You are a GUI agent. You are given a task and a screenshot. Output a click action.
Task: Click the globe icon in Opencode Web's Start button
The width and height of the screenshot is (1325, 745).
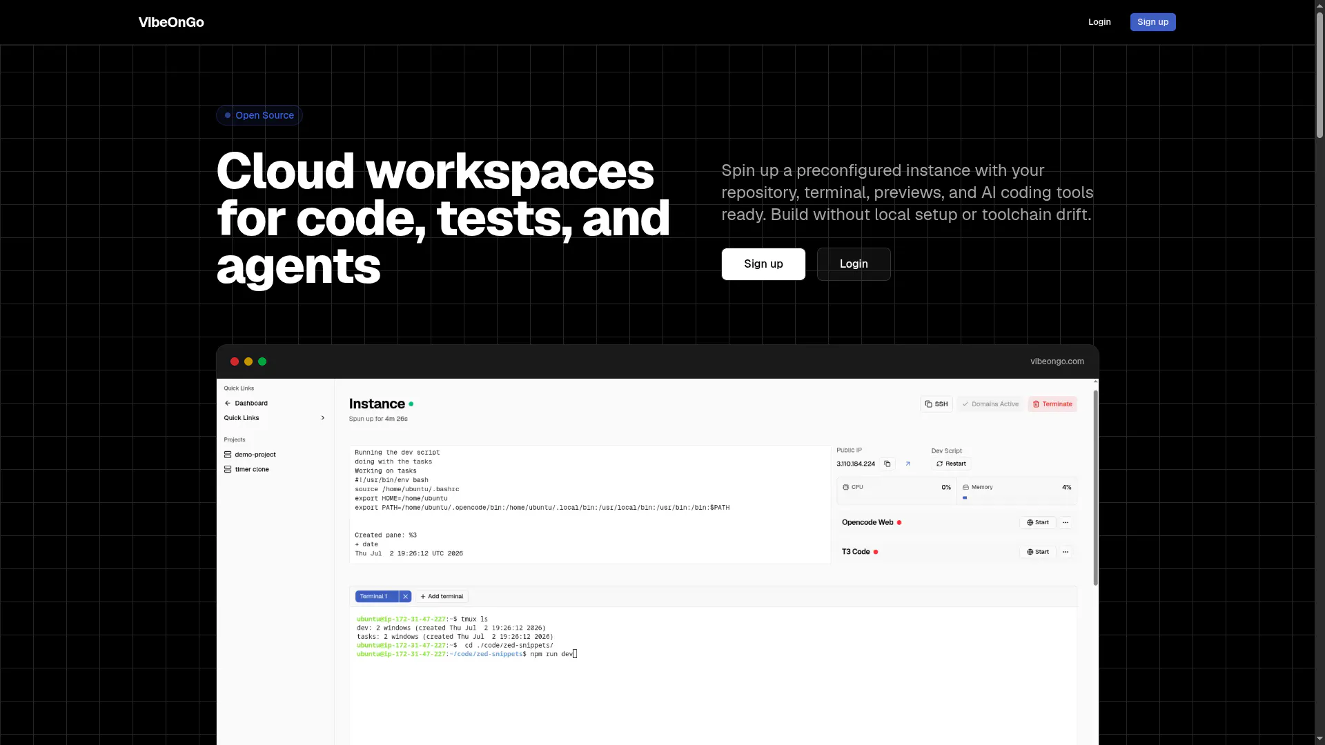[x=1030, y=523]
